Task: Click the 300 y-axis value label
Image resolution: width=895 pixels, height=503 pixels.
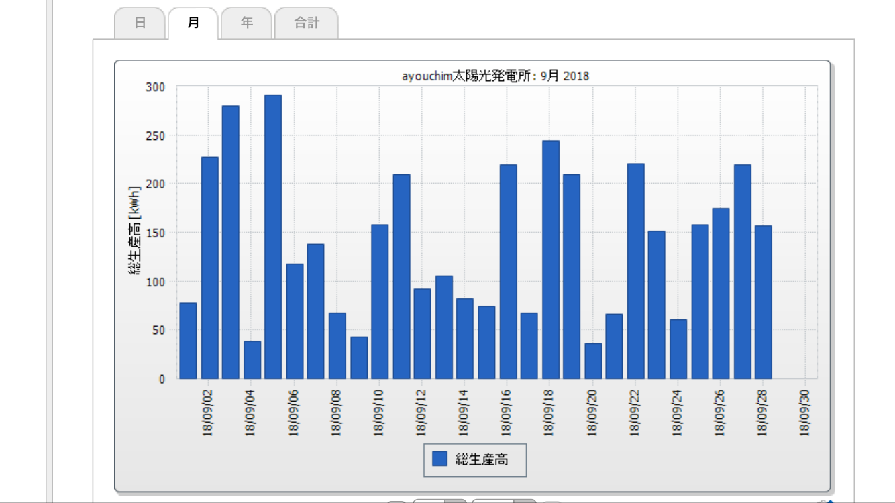Action: tap(156, 87)
